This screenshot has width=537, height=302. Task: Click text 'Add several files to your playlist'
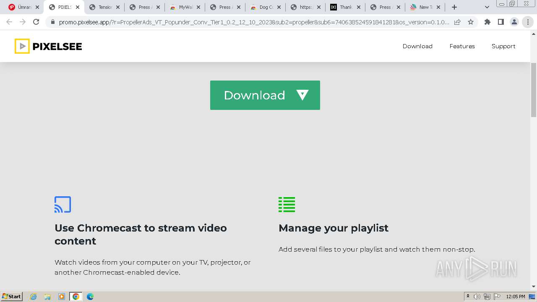(331, 249)
